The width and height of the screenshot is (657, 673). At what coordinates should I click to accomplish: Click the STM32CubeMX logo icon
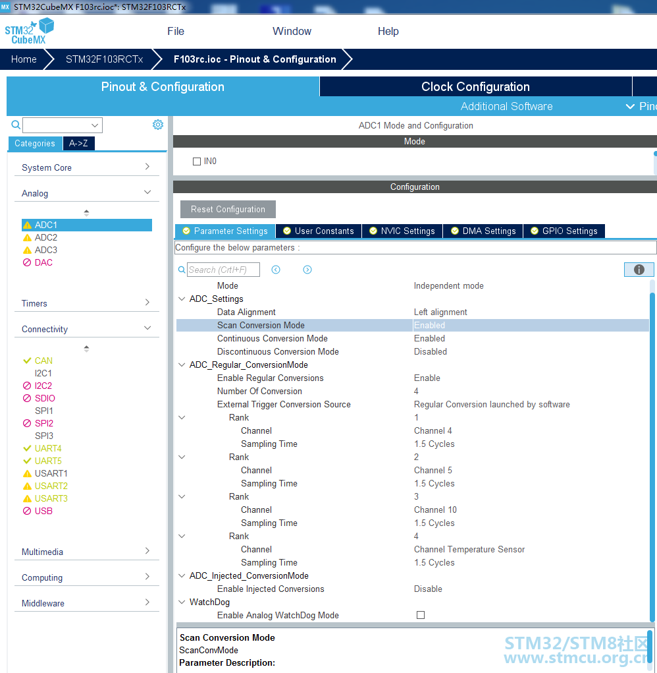(29, 32)
